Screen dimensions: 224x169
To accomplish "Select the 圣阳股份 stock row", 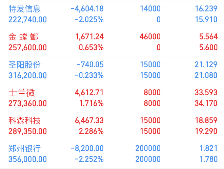I will coord(113,70).
